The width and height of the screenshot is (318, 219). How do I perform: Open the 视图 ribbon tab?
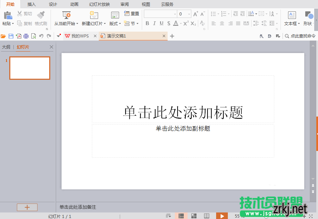click(146, 4)
